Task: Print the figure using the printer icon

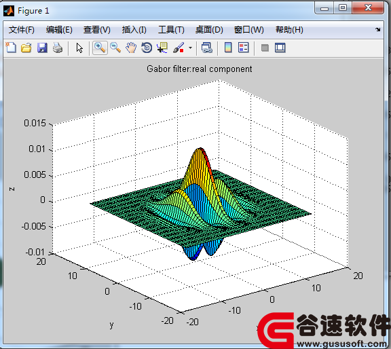Action: point(58,48)
